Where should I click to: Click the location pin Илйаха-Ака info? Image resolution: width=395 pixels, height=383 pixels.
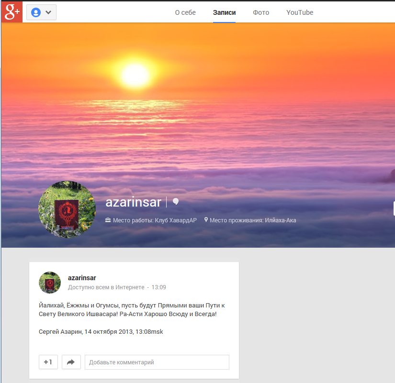pyautogui.click(x=250, y=220)
